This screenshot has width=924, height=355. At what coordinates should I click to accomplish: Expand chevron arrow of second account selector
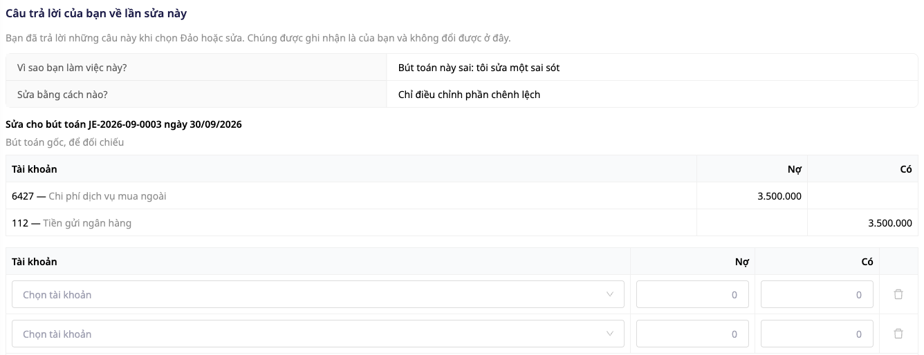(610, 334)
